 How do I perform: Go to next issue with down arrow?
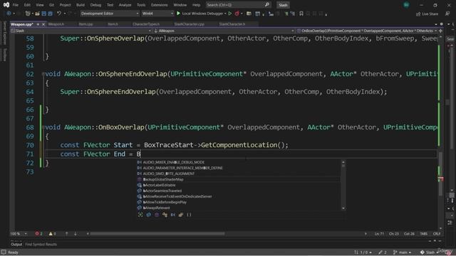[76, 234]
